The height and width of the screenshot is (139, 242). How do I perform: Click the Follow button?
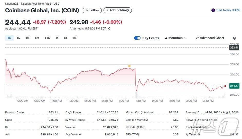[92, 10]
